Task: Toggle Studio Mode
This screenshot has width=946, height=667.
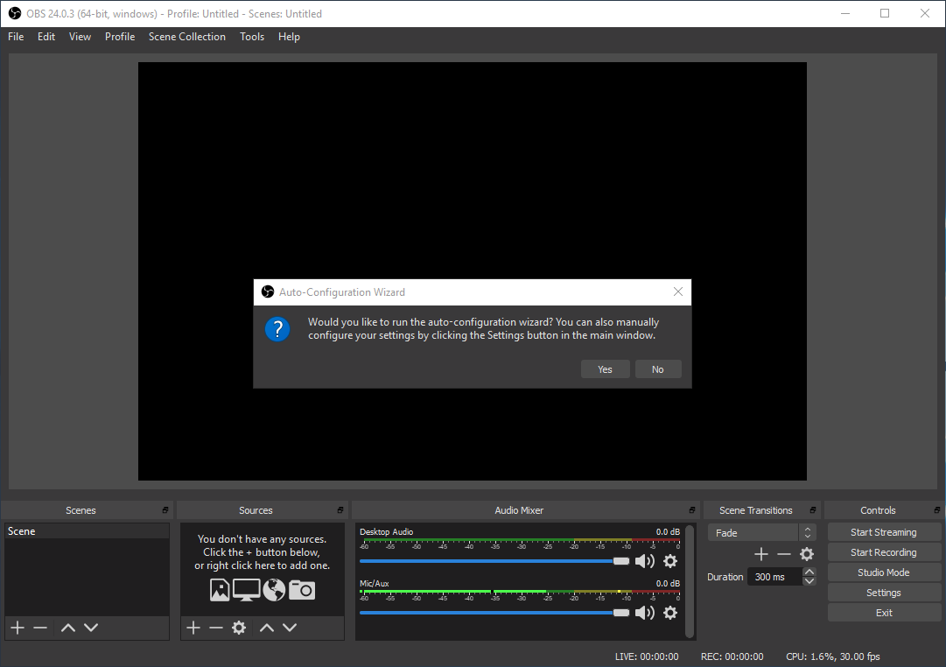Action: (x=884, y=572)
